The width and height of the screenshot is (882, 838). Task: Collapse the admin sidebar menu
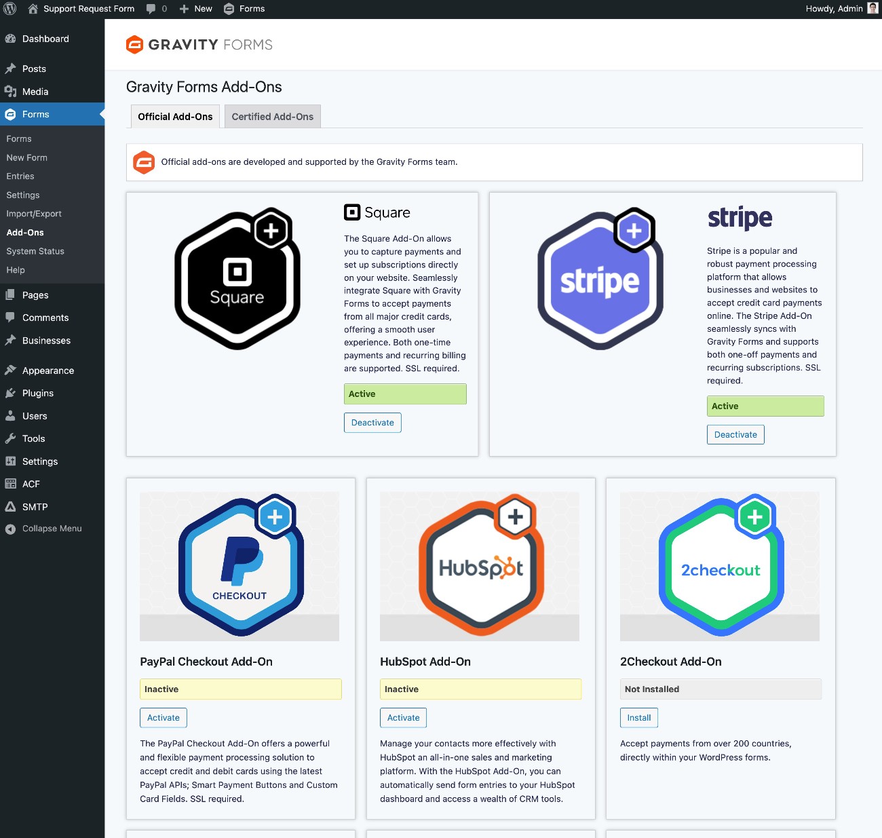coord(52,529)
